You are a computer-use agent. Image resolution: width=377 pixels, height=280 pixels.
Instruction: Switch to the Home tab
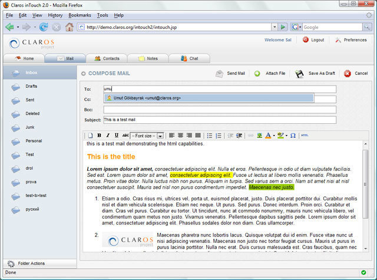24,58
